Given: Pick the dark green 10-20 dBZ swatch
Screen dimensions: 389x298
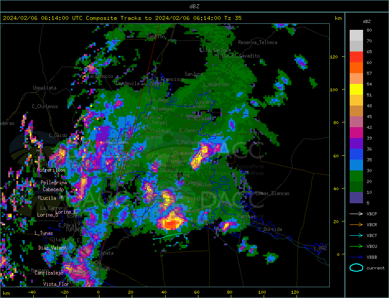Looking at the screenshot, I should (356, 187).
